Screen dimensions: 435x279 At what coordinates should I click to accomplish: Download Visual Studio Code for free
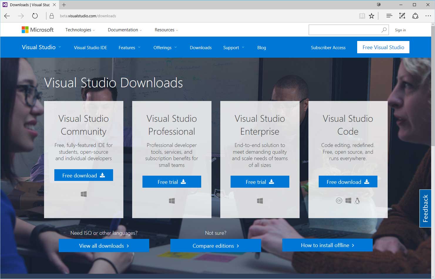pos(348,182)
